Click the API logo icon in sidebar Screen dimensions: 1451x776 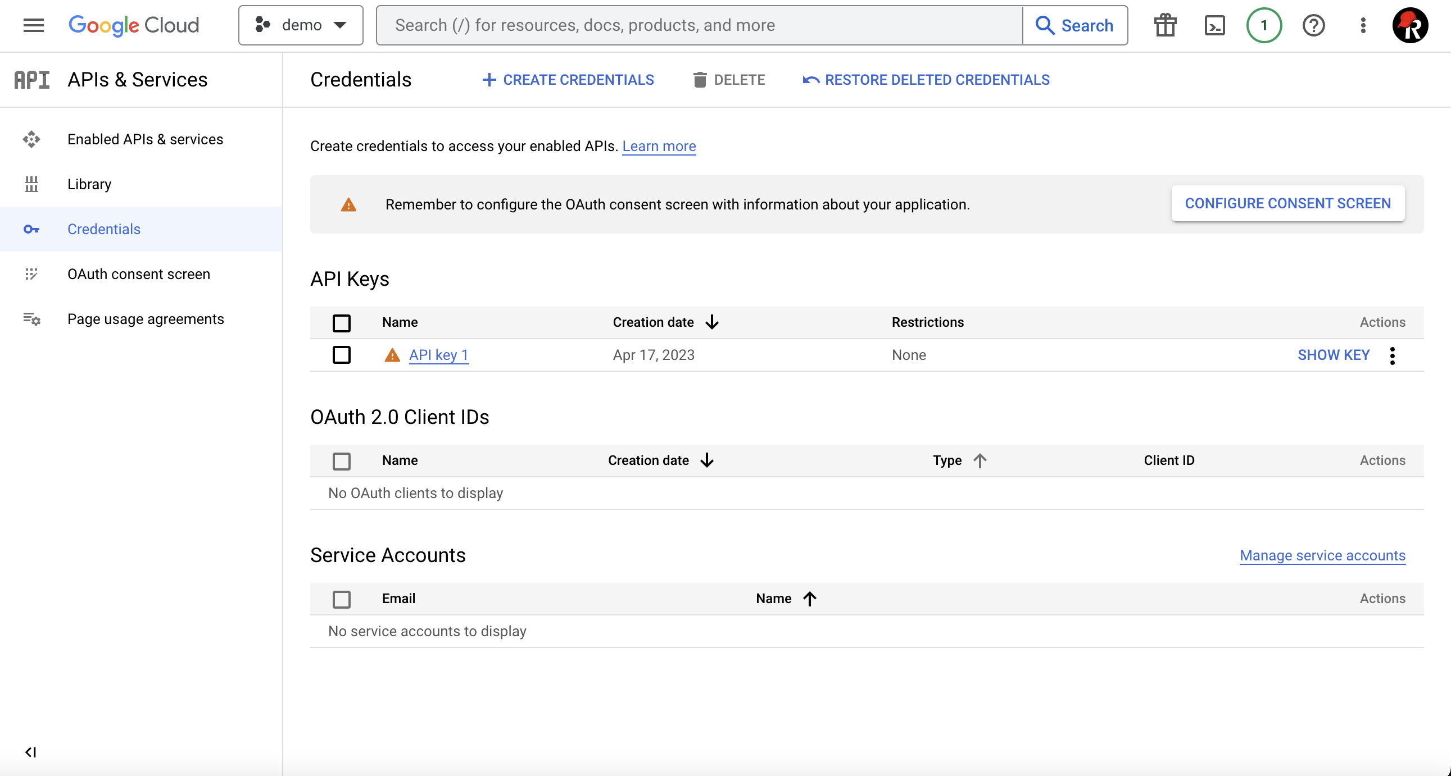(x=32, y=80)
